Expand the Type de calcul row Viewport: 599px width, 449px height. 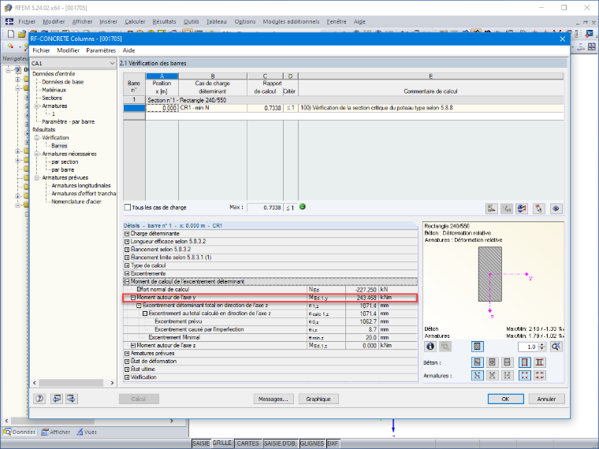[x=127, y=265]
